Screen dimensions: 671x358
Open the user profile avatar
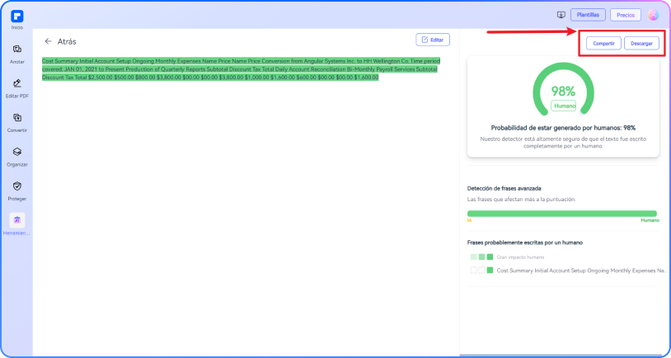coord(653,15)
